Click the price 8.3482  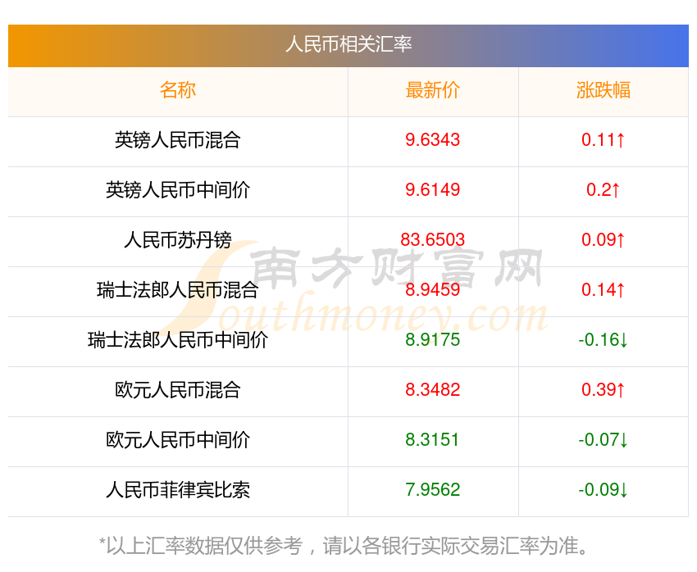[x=432, y=390]
